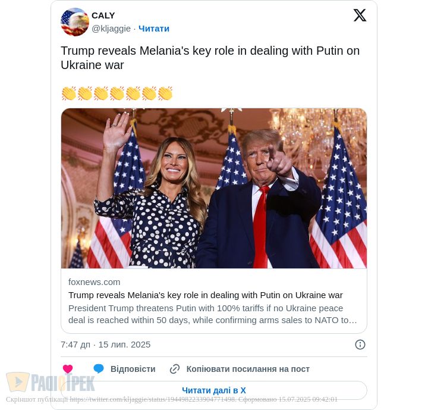This screenshot has height=410, width=428.
Task: Click the Відповісти reply button
Action: [x=133, y=369]
